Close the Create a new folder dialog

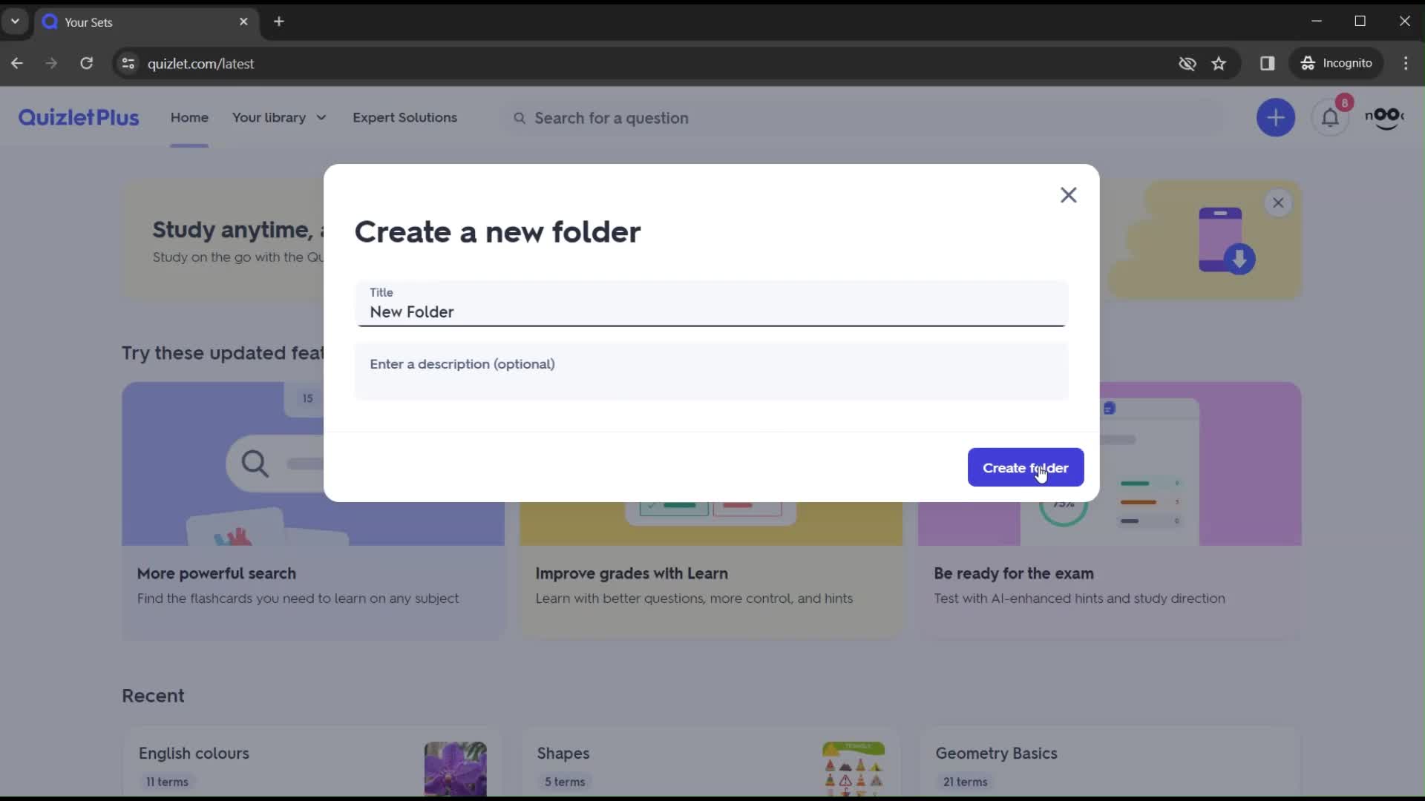click(x=1068, y=194)
